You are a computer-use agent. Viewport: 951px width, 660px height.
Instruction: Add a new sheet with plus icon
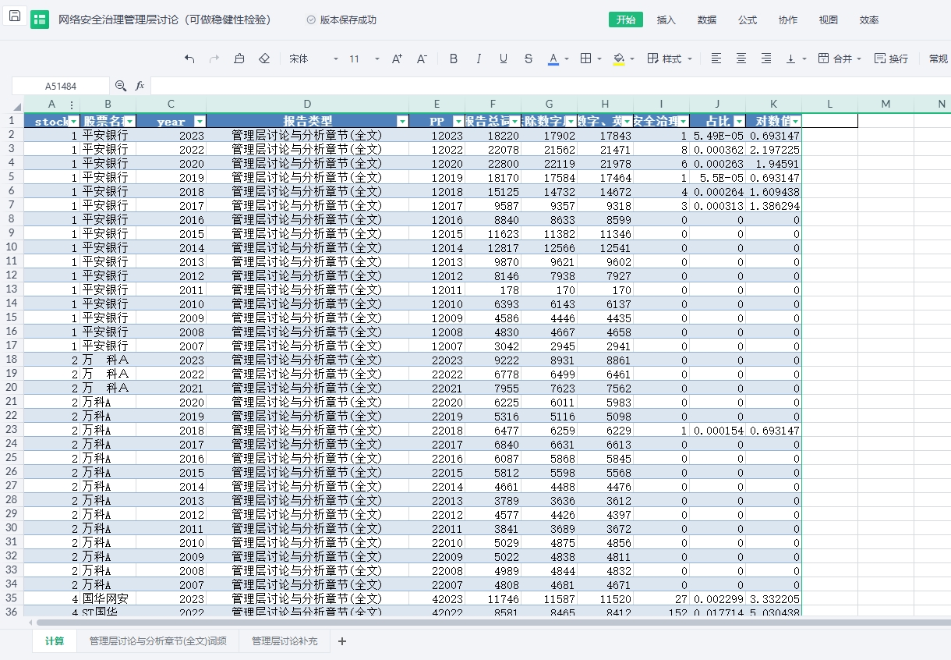(x=341, y=641)
